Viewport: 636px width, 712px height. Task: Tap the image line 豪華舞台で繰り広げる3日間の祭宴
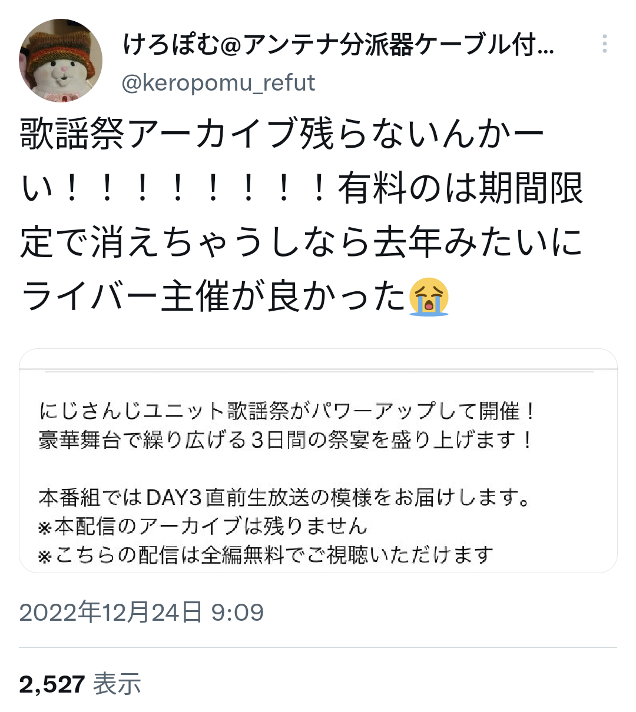point(286,440)
